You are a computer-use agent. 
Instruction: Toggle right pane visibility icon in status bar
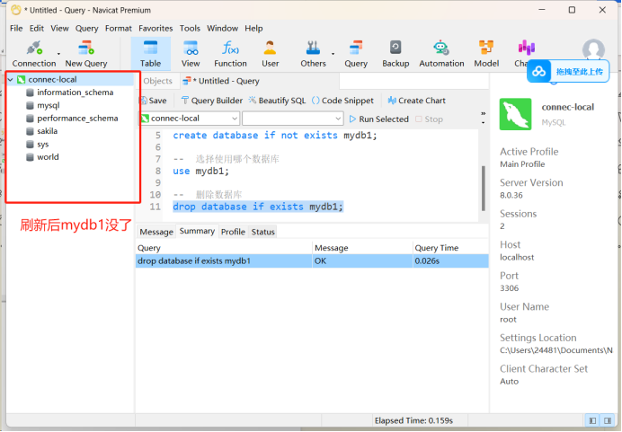608,420
